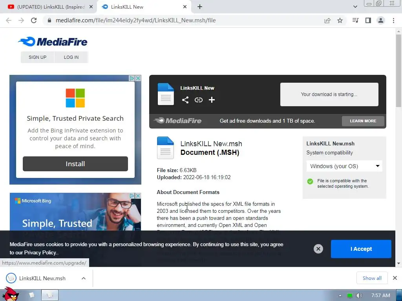
Task: Close the downloads bar
Action: point(395,278)
